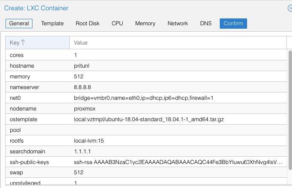Switch to the Network tab
292x188 pixels.
tap(178, 24)
